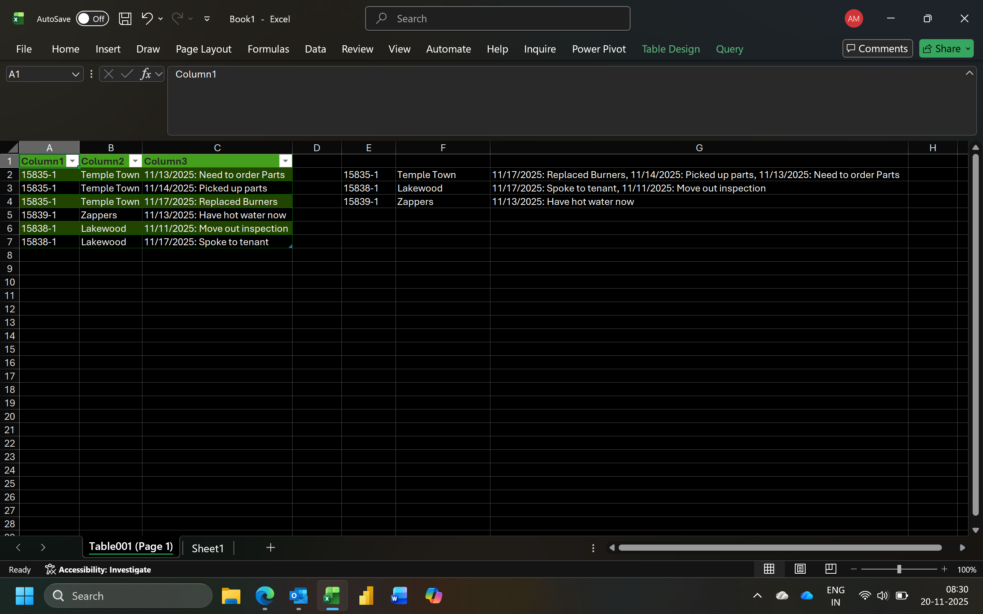Collapse the formula bar with chevron
The image size is (983, 614).
click(x=969, y=73)
